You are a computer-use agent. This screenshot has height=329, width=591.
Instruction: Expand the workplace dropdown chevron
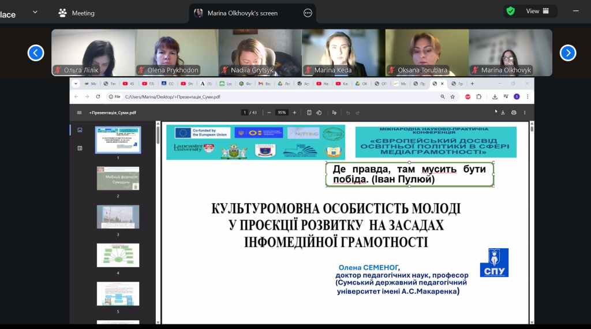(35, 12)
